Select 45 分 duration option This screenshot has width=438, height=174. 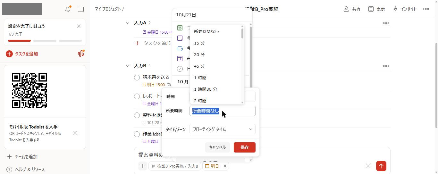215,66
